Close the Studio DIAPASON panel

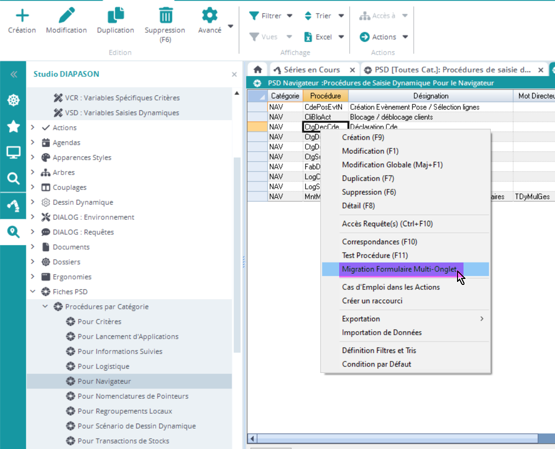234,74
